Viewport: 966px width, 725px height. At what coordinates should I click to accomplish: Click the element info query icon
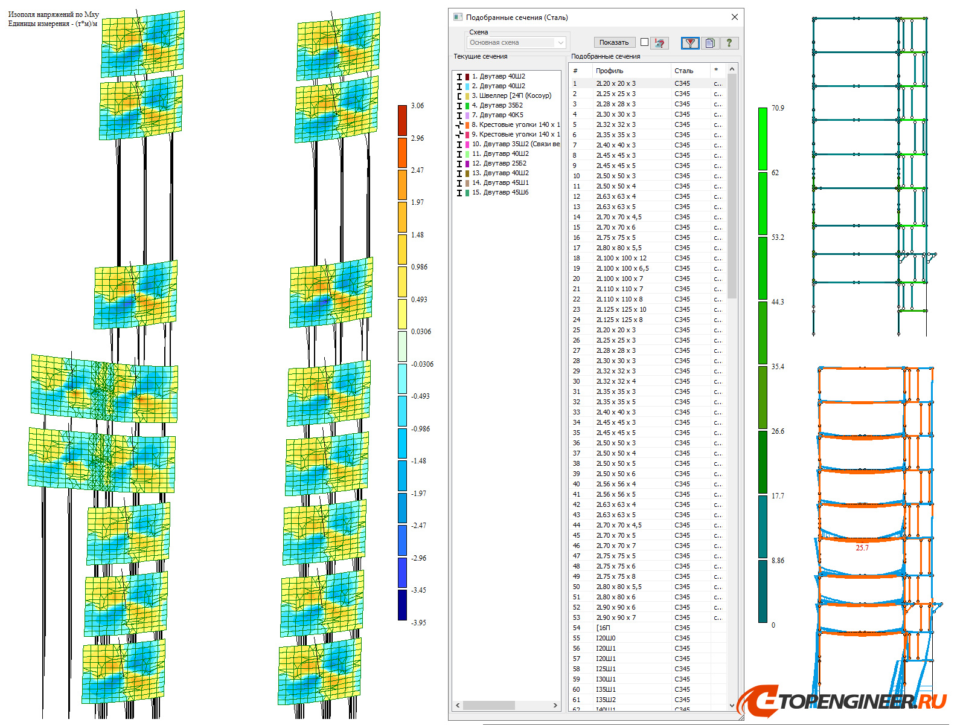pos(659,43)
